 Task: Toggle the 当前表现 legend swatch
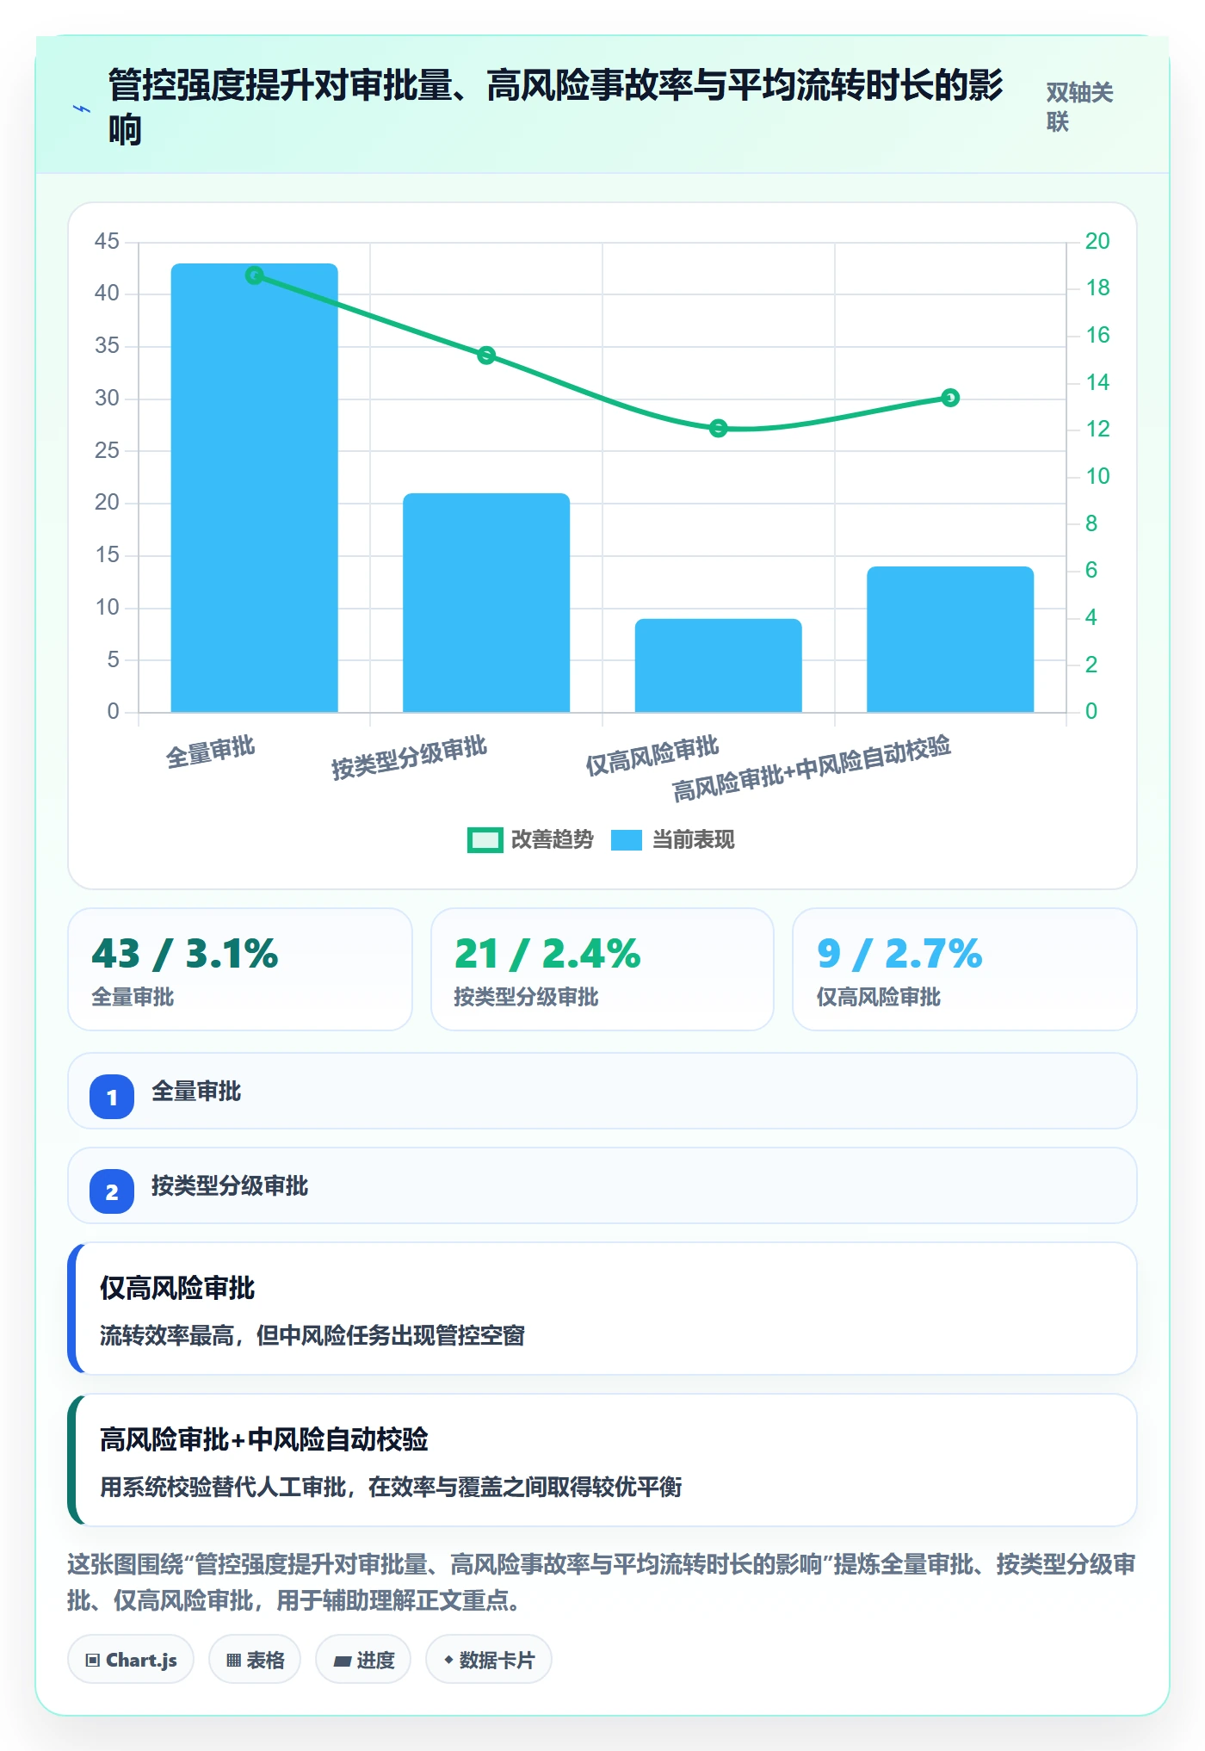[627, 840]
